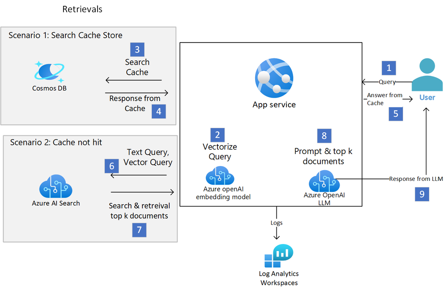The height and width of the screenshot is (291, 447).
Task: Select the 'Answer from Cache' label
Action: coord(384,99)
